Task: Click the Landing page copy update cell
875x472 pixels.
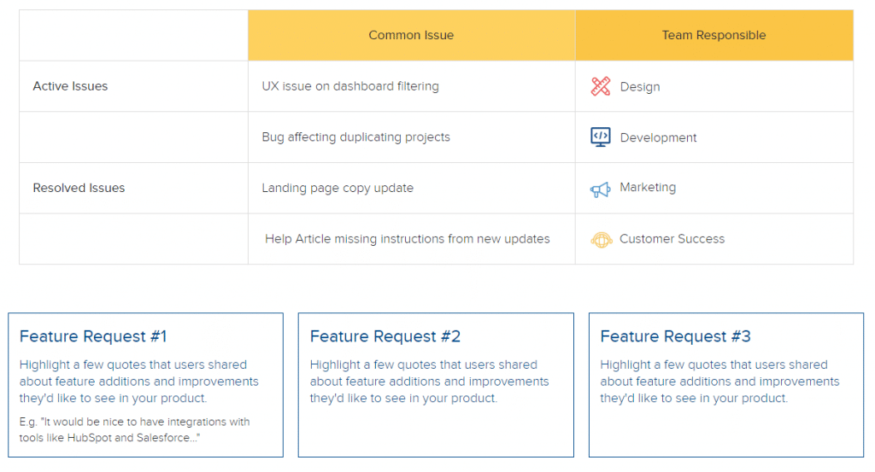Action: point(338,188)
